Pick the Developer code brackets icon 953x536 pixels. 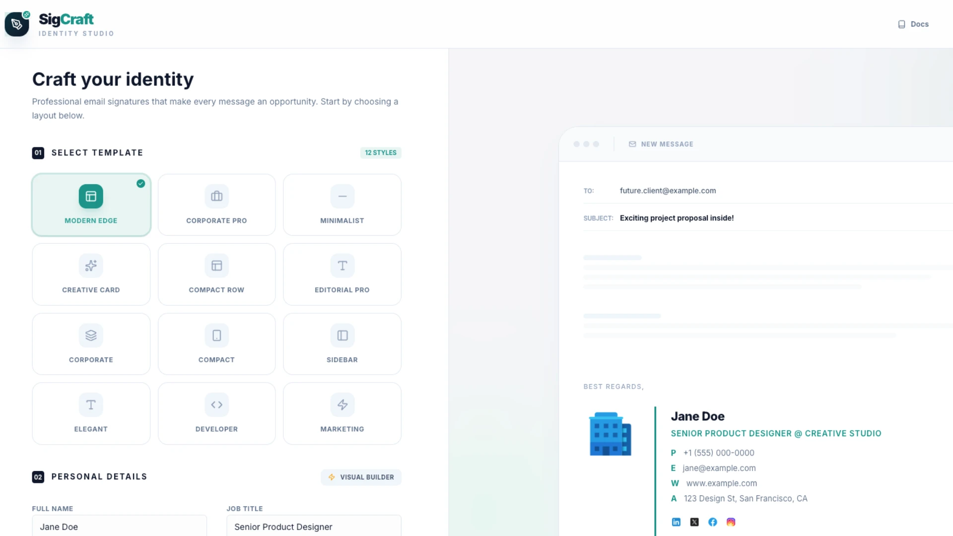pyautogui.click(x=216, y=405)
